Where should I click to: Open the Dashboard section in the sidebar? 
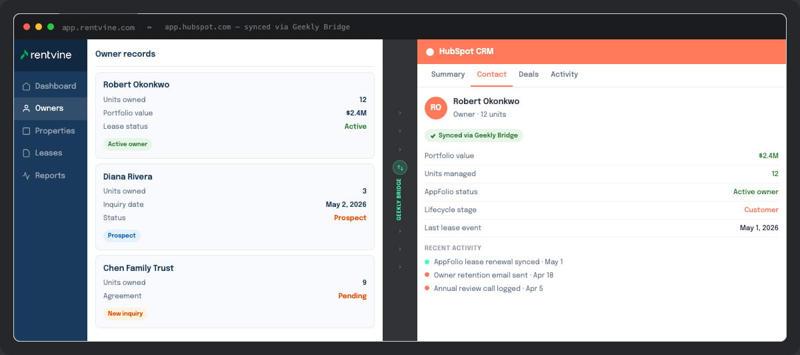coord(51,86)
